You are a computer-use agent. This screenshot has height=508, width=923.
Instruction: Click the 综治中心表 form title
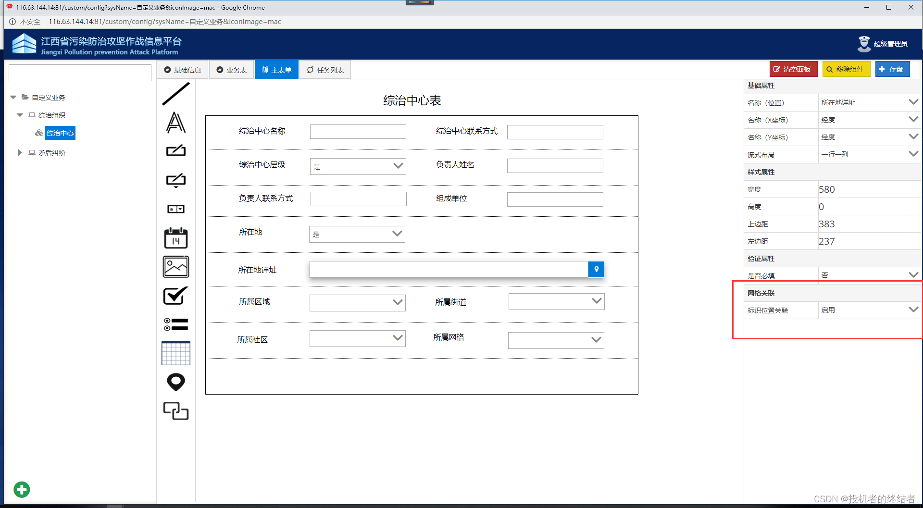point(412,100)
